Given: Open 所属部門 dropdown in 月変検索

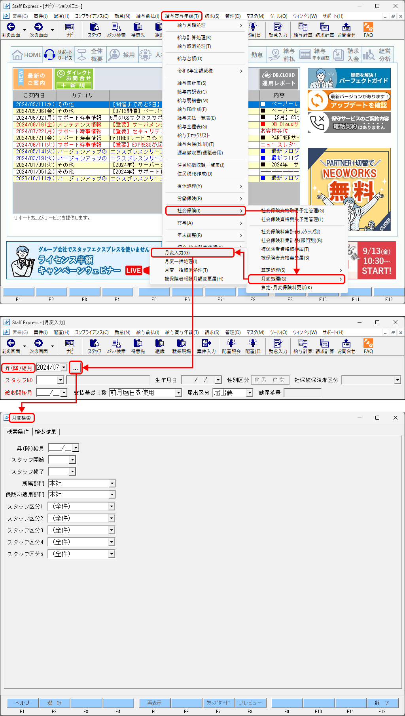Looking at the screenshot, I should pos(112,483).
